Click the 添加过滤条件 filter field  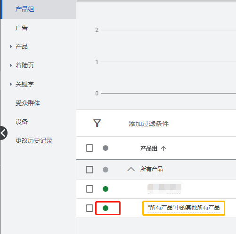point(148,124)
